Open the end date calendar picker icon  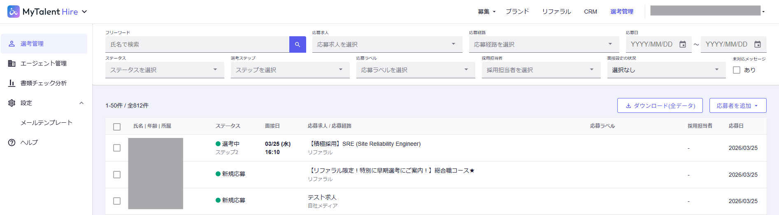tap(758, 44)
